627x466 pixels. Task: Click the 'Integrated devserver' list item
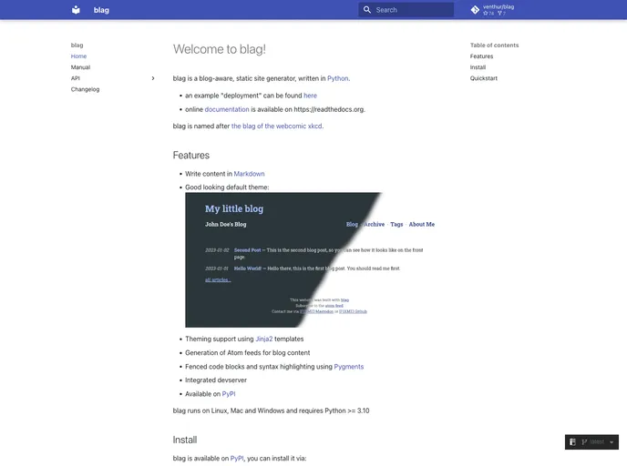coord(216,380)
